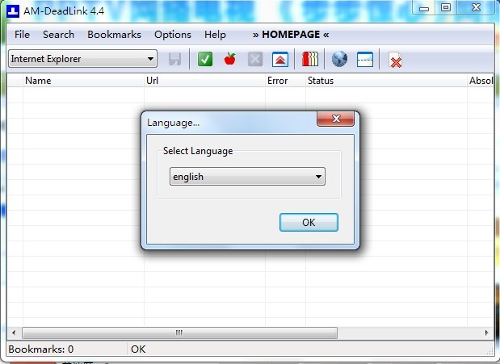500x364 pixels.
Task: Open the Bookmarks menu
Action: coord(114,35)
